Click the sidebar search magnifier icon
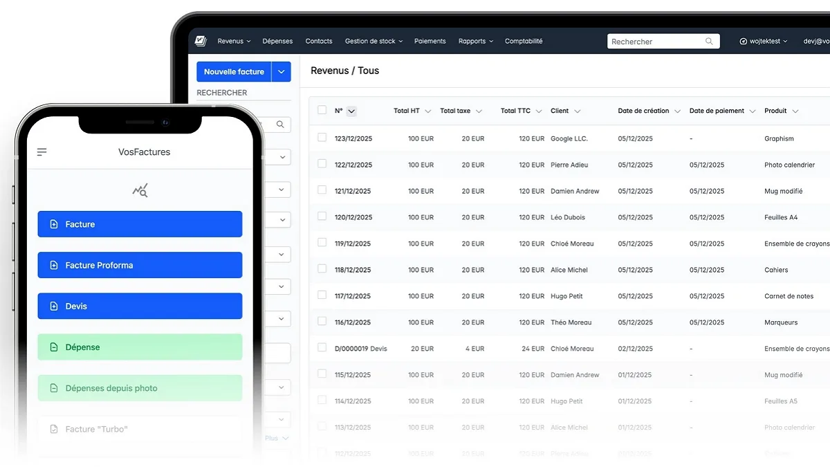830x467 pixels. [280, 125]
